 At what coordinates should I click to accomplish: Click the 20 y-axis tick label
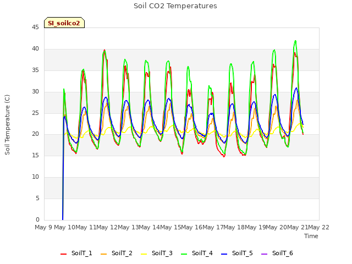pos(35,134)
